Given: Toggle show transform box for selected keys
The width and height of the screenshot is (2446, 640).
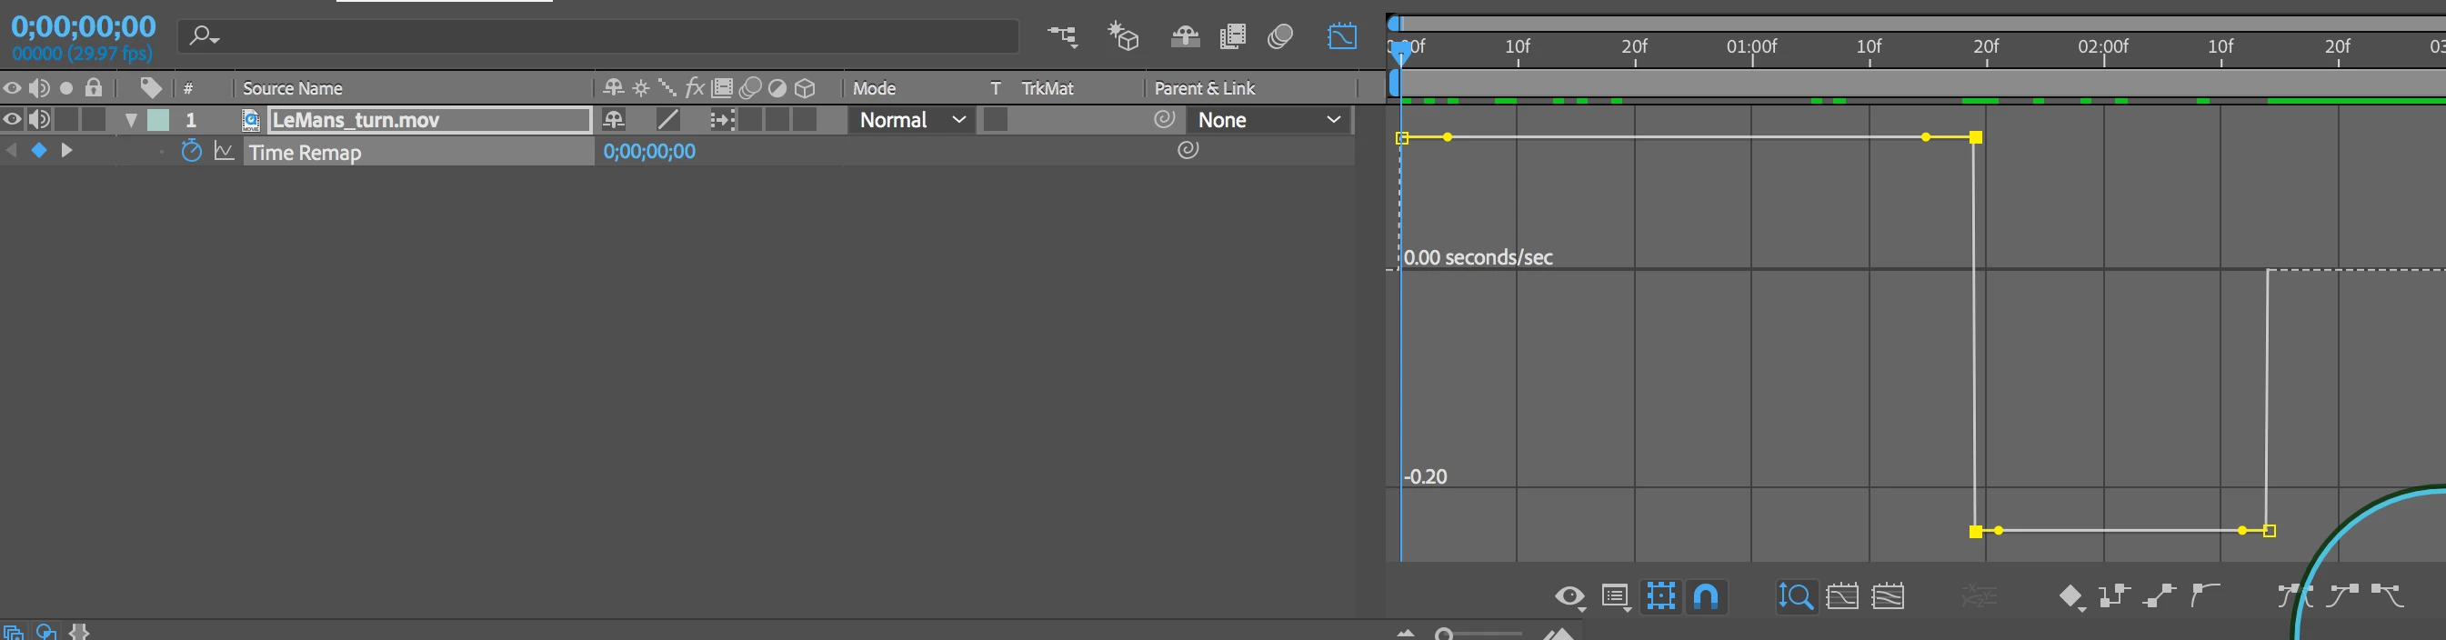Looking at the screenshot, I should [x=1660, y=596].
